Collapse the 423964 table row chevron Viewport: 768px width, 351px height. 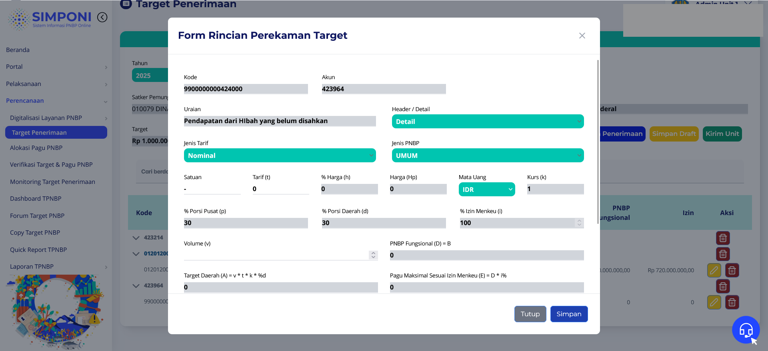click(x=136, y=286)
